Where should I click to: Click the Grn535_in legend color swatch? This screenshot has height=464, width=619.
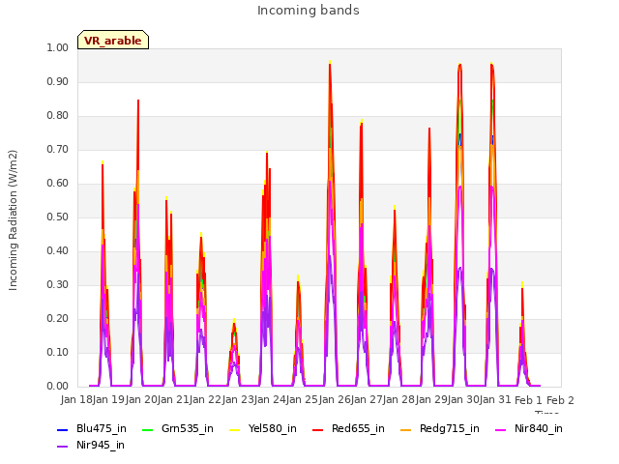(x=148, y=429)
